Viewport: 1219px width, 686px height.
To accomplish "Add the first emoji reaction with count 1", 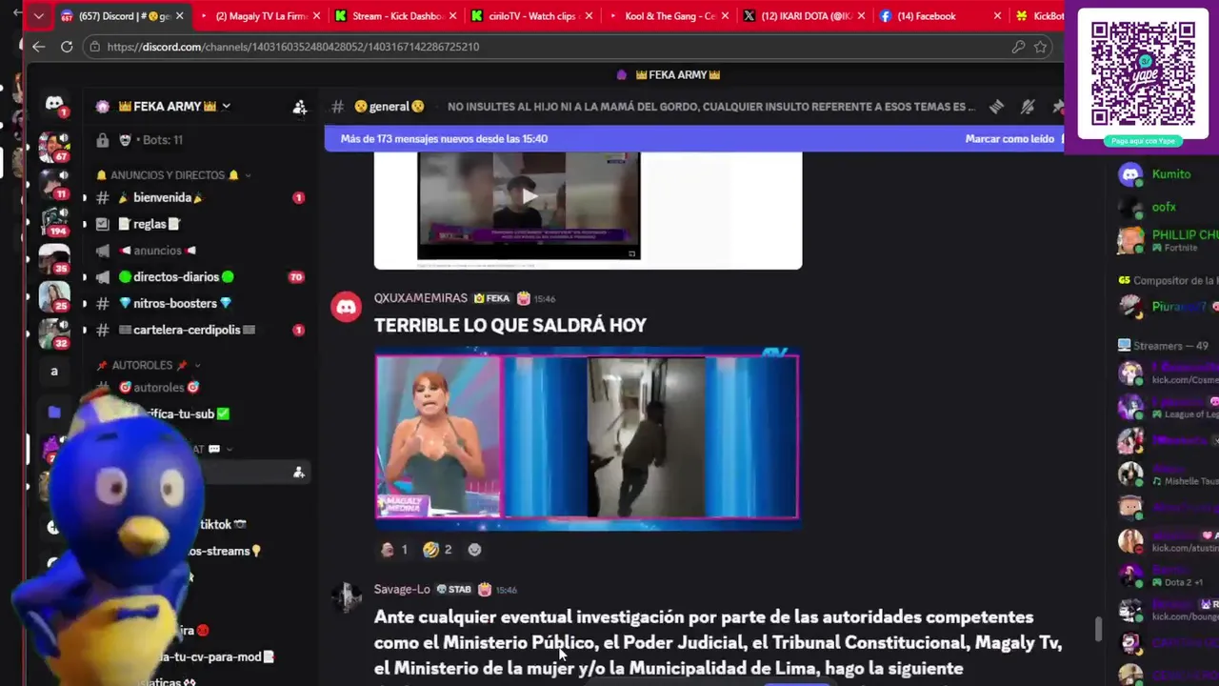I will click(x=394, y=549).
